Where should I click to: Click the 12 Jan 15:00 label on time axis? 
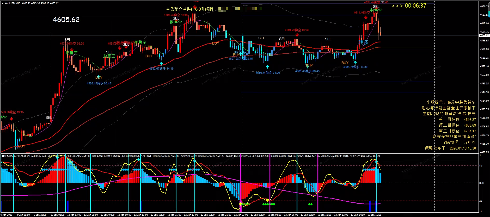pyautogui.click(x=174, y=215)
